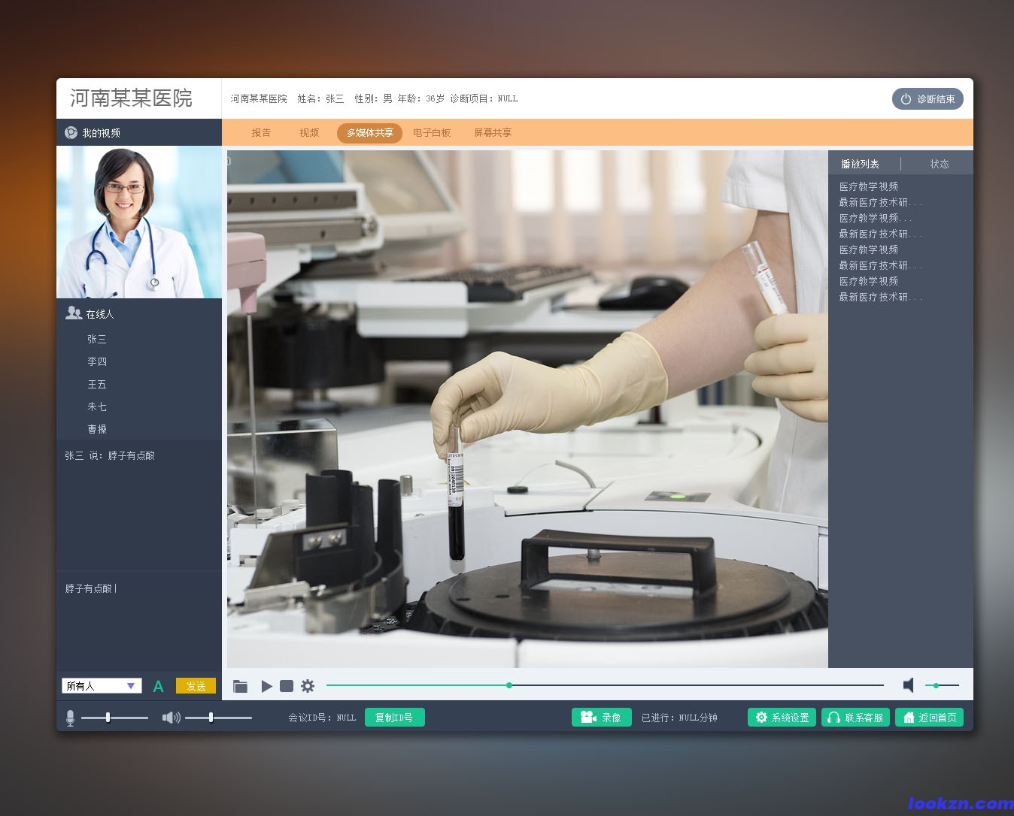Open the media folder icon in player
The image size is (1014, 816).
click(240, 686)
